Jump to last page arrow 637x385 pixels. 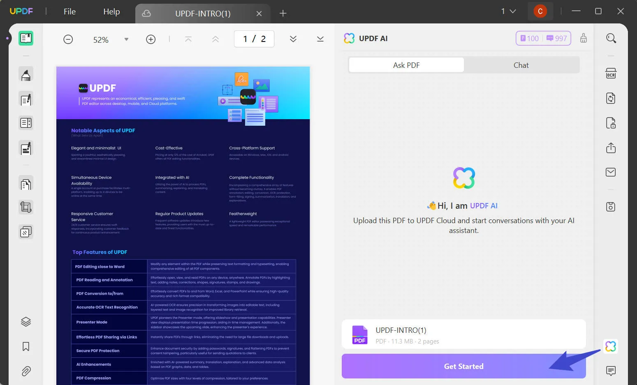coord(320,39)
